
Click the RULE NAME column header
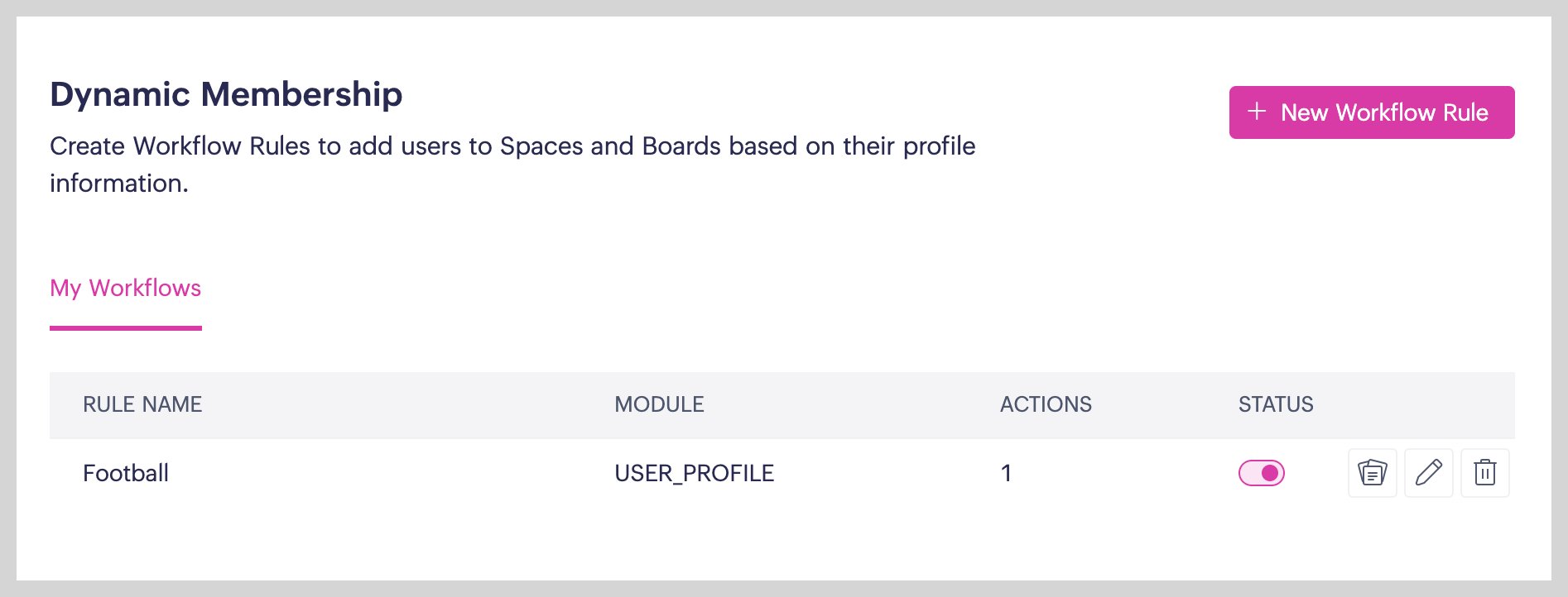pyautogui.click(x=142, y=404)
